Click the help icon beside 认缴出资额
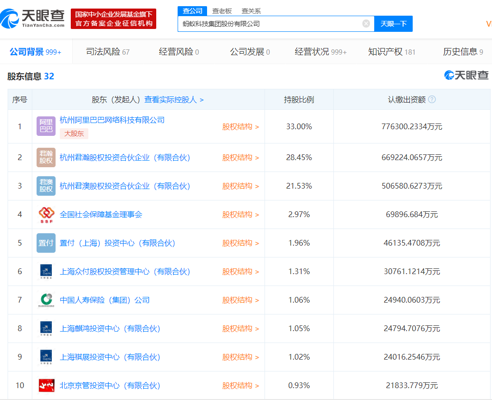The height and width of the screenshot is (400, 492). click(432, 100)
